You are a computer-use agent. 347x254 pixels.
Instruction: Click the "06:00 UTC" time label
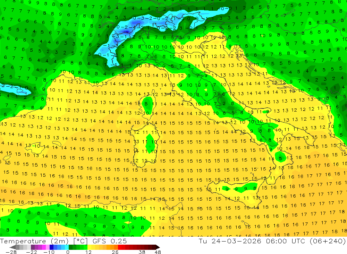286,241
